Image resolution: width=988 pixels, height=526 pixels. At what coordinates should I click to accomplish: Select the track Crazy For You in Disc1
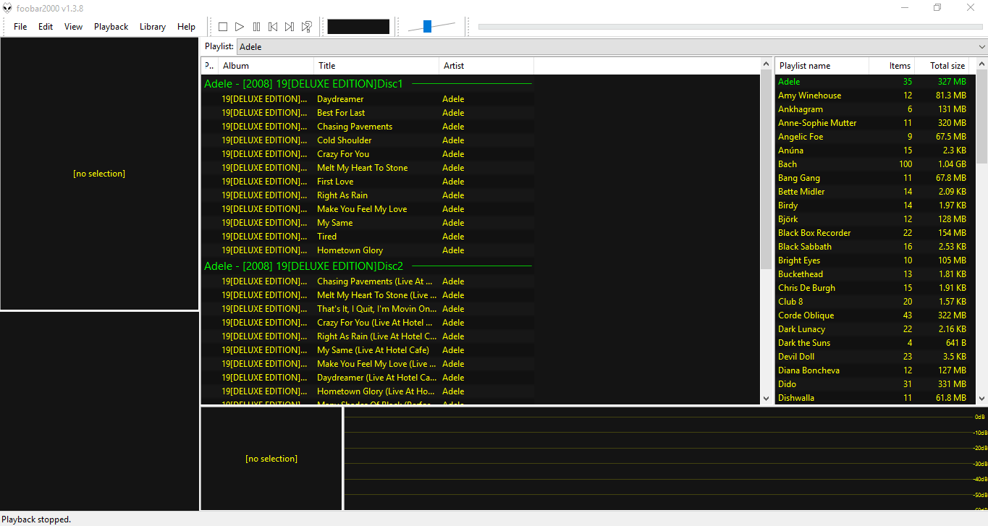[368, 154]
